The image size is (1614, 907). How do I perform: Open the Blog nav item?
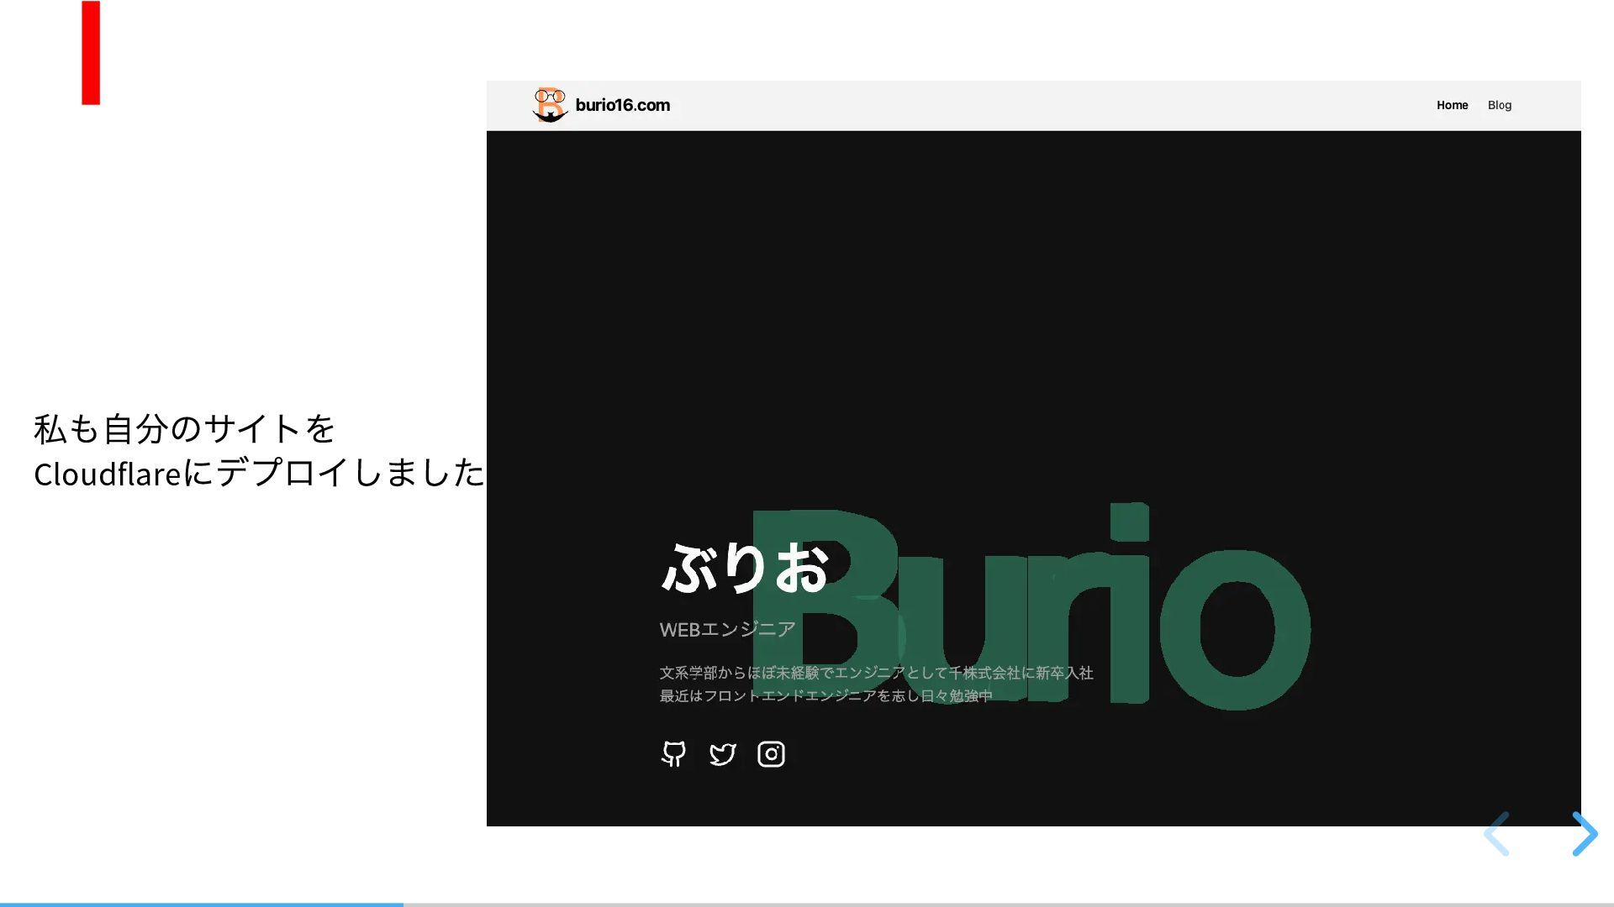click(x=1500, y=105)
